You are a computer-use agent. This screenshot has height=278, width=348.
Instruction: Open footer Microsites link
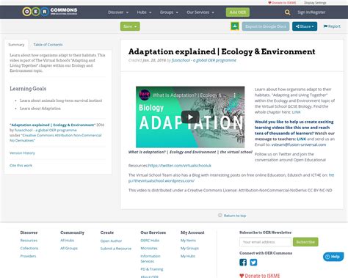click(x=149, y=248)
